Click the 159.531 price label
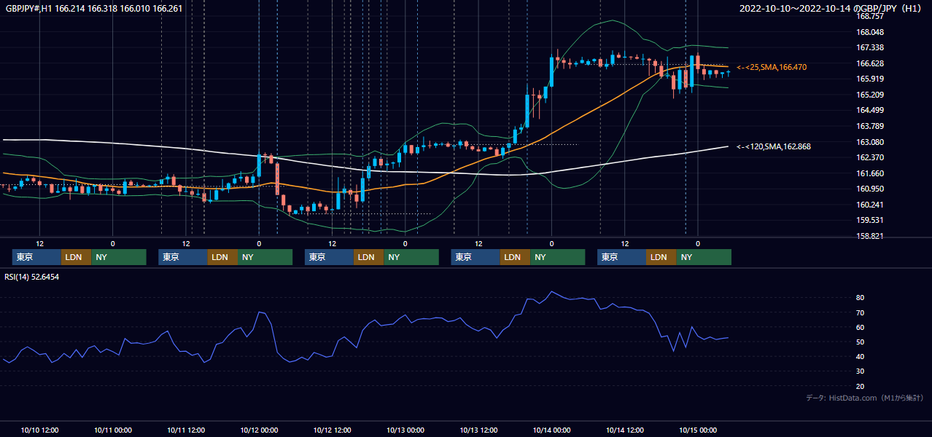This screenshot has width=932, height=437. click(869, 220)
